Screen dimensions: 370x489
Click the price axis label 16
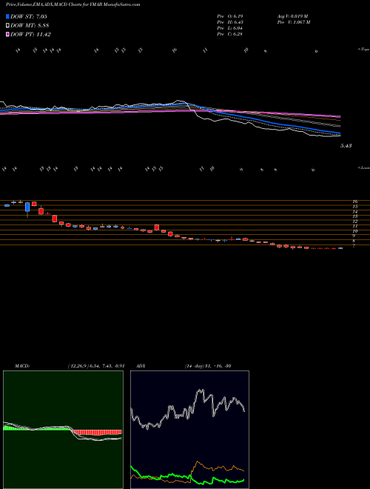tap(354, 202)
